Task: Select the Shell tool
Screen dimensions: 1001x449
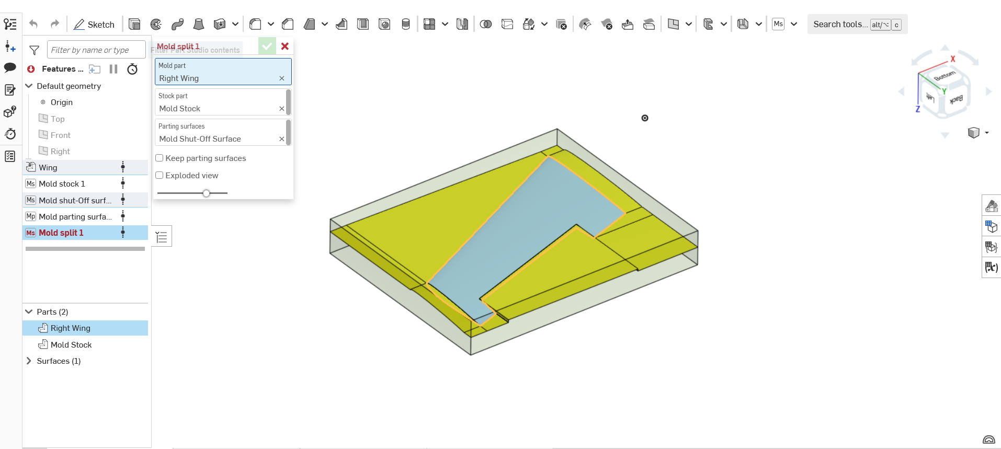Action: (363, 24)
